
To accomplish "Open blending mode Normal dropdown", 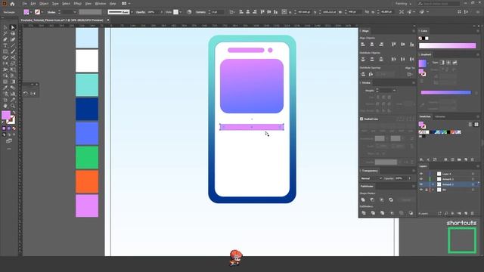I will (x=371, y=178).
